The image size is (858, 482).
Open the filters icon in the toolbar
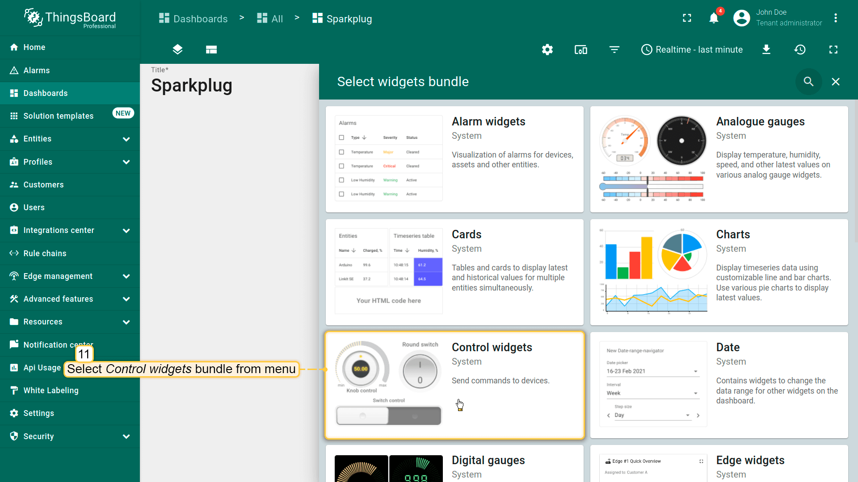[614, 50]
